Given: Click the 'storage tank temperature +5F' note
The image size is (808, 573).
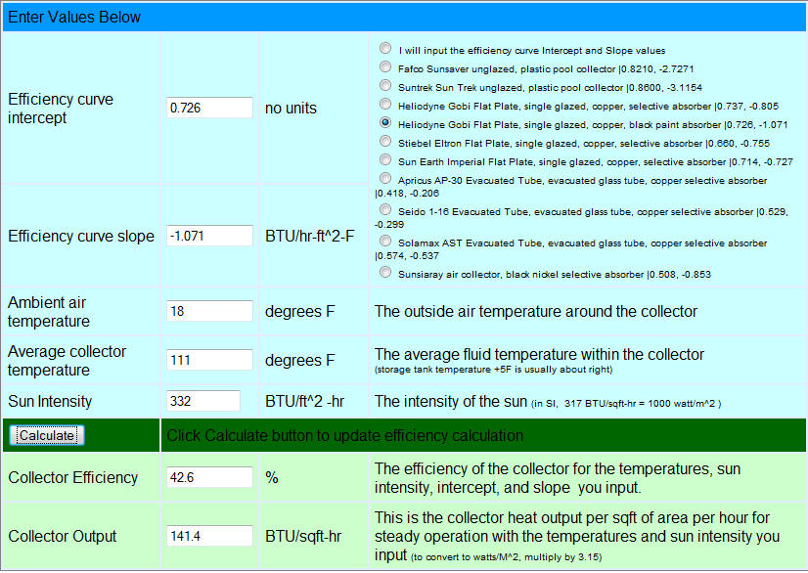Looking at the screenshot, I should (x=494, y=370).
